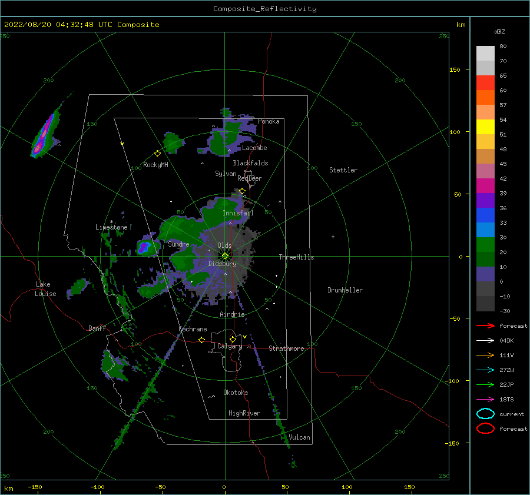Image resolution: width=530 pixels, height=495 pixels.
Task: Click the ThreeHills label
Action: (x=296, y=257)
